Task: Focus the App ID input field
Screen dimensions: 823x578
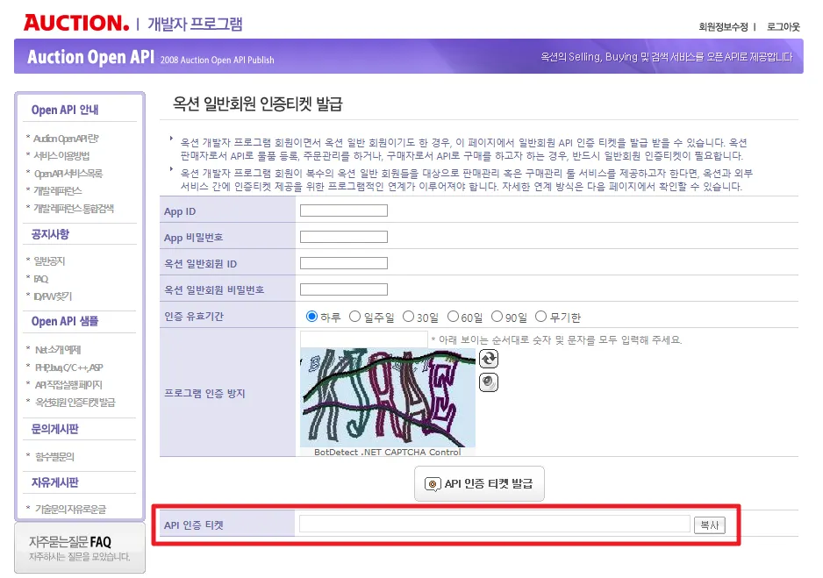Action: [x=344, y=211]
